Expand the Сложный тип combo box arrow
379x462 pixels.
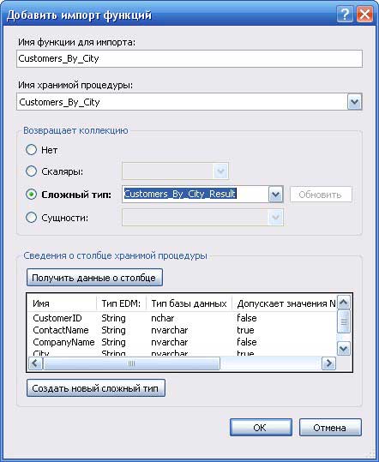coord(275,195)
